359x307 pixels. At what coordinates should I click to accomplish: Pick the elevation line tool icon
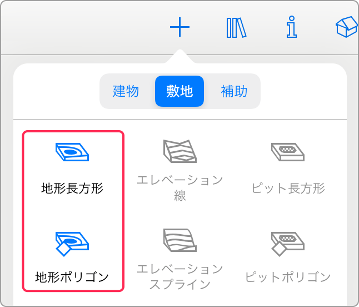pos(180,151)
